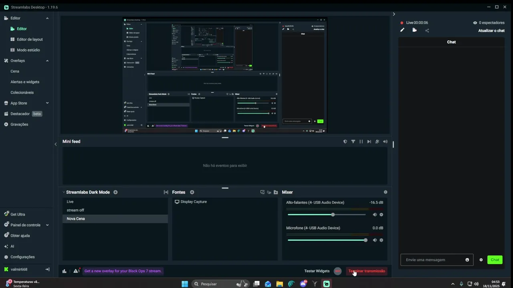513x288 pixels.
Task: Select the stream off scene
Action: click(x=115, y=210)
